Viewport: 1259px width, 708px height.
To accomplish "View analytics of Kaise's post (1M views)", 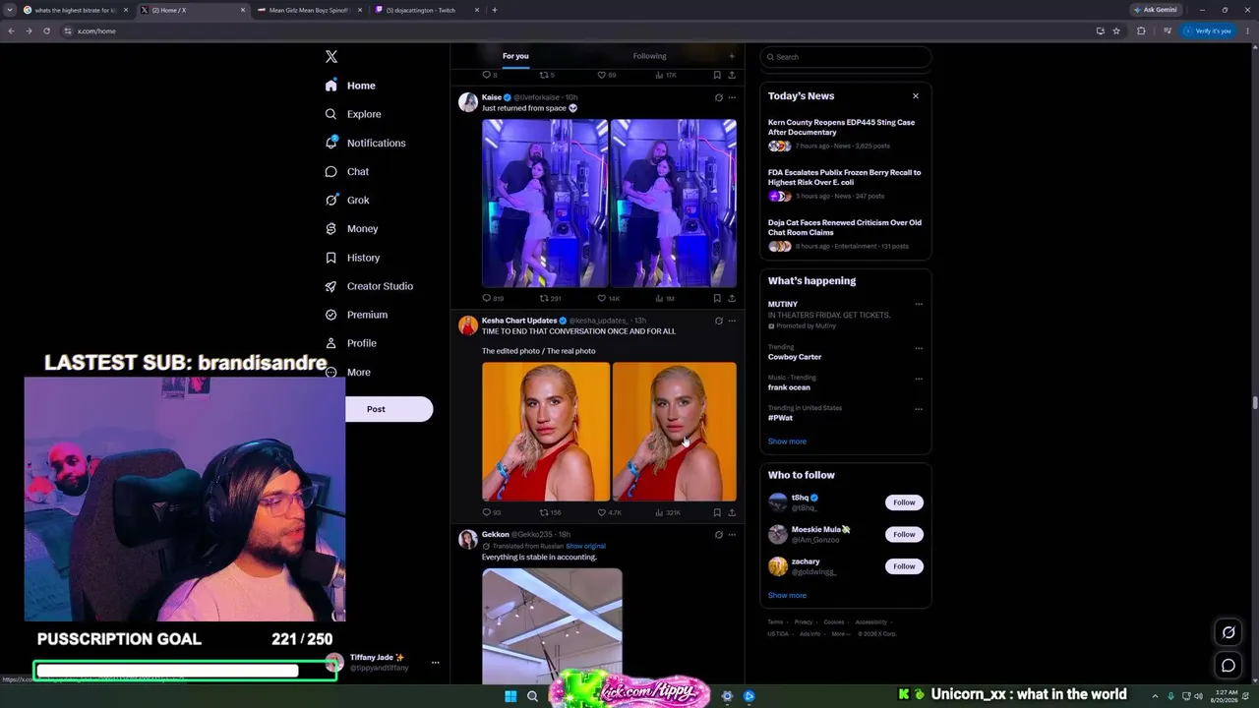I will tap(665, 298).
